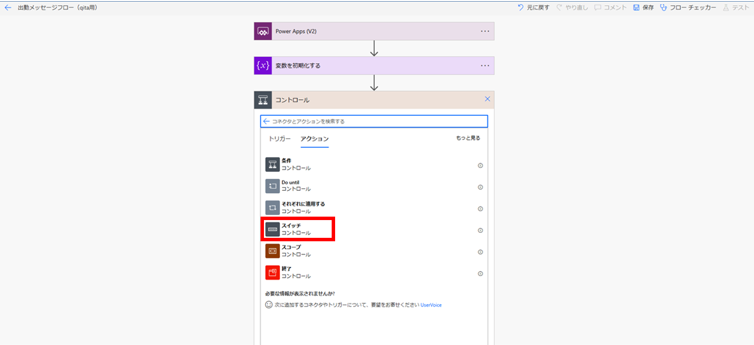This screenshot has width=754, height=345.
Task: Choose the それぞれに適用する action row
Action: point(374,207)
